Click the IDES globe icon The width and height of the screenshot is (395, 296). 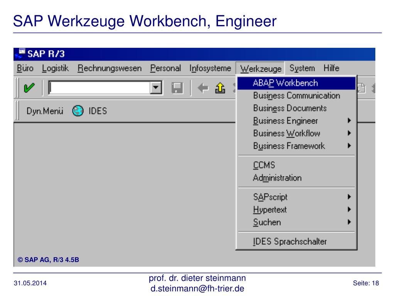pyautogui.click(x=78, y=111)
